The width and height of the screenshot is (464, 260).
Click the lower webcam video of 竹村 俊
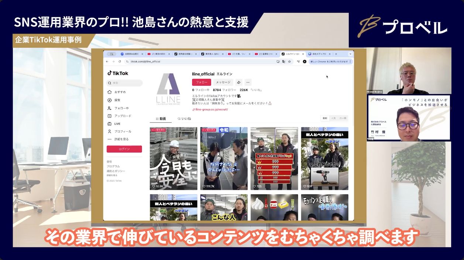tap(409, 118)
